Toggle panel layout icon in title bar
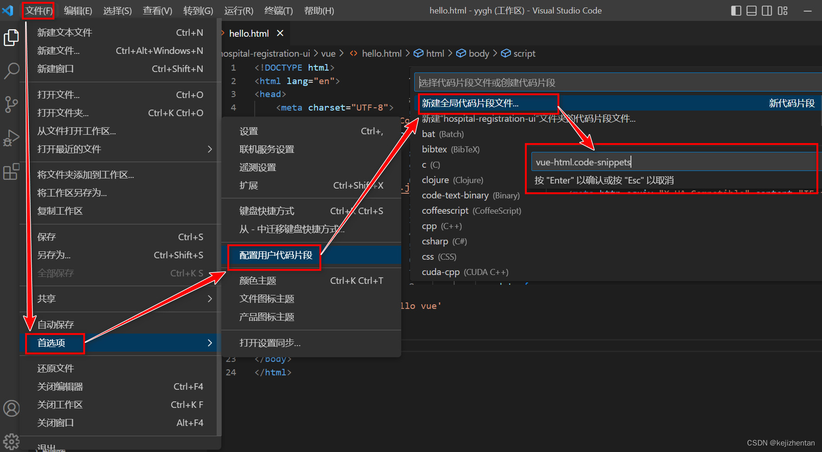This screenshot has width=822, height=452. click(751, 11)
